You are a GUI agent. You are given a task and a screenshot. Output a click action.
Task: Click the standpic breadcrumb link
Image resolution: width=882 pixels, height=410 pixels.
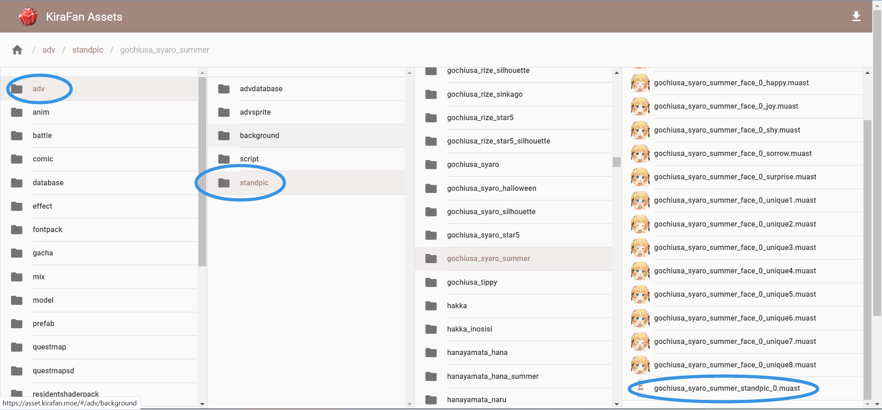click(88, 50)
